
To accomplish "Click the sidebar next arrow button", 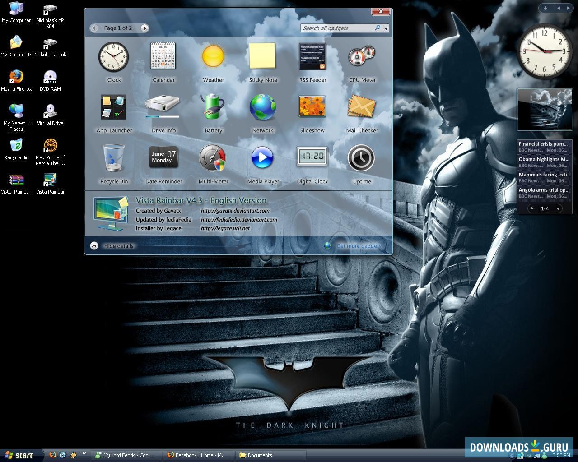I will tap(568, 8).
